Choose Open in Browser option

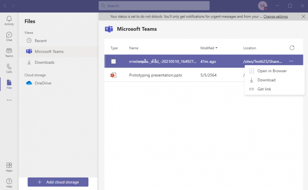coord(275,71)
